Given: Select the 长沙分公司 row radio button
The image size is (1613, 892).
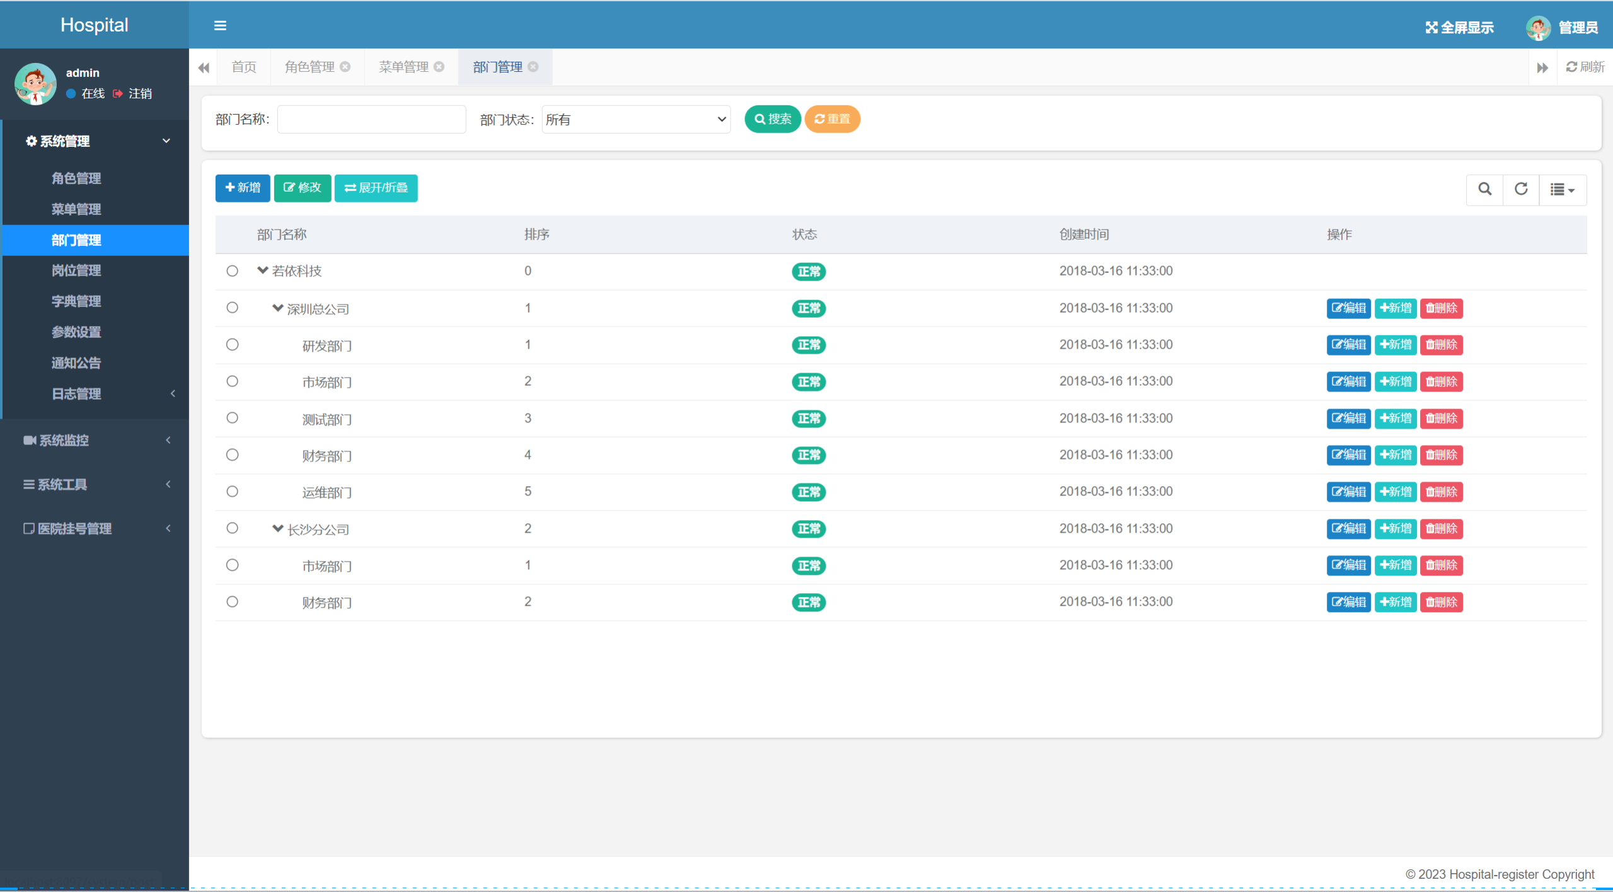Looking at the screenshot, I should [x=232, y=528].
